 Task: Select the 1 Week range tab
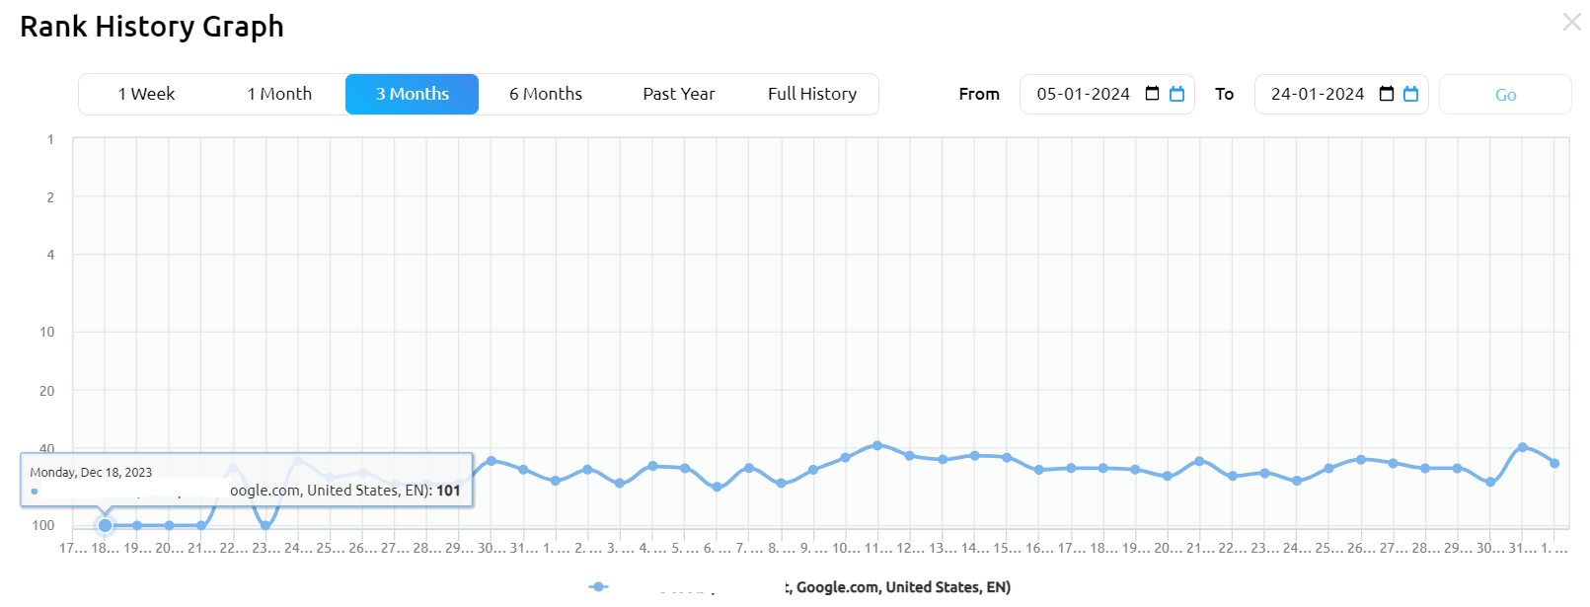[x=146, y=94]
